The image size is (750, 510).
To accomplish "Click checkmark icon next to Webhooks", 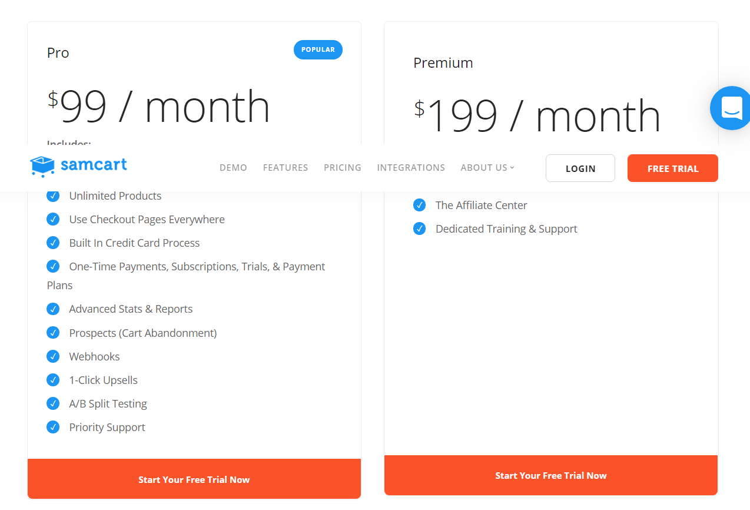I will [x=53, y=356].
